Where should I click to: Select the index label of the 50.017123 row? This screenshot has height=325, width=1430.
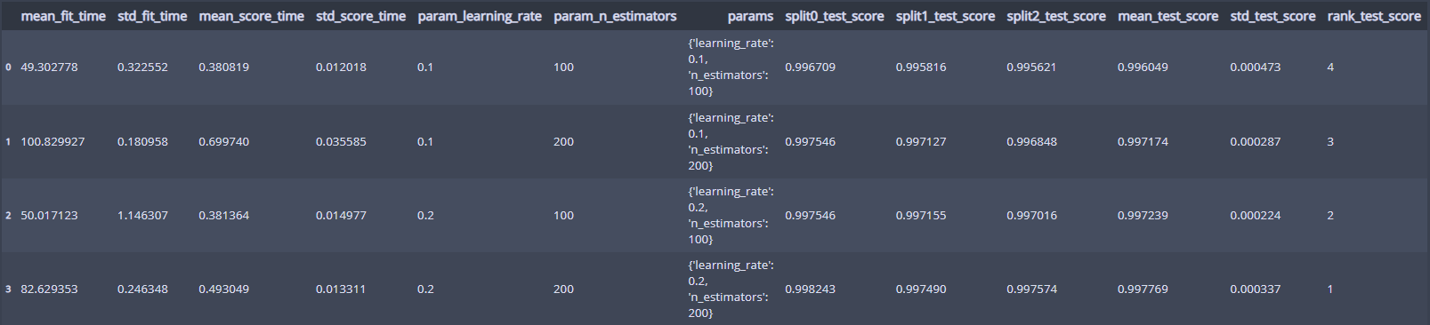pyautogui.click(x=8, y=216)
